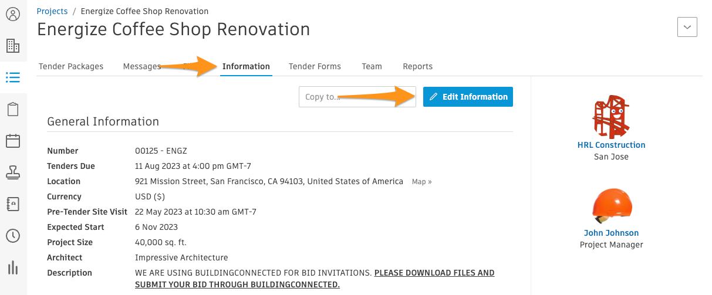Switch to the Tender Forms tab
Viewport: 712px width, 295px height.
coord(315,66)
